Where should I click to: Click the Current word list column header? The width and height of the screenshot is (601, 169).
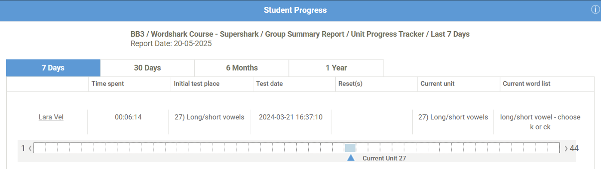[x=527, y=84]
